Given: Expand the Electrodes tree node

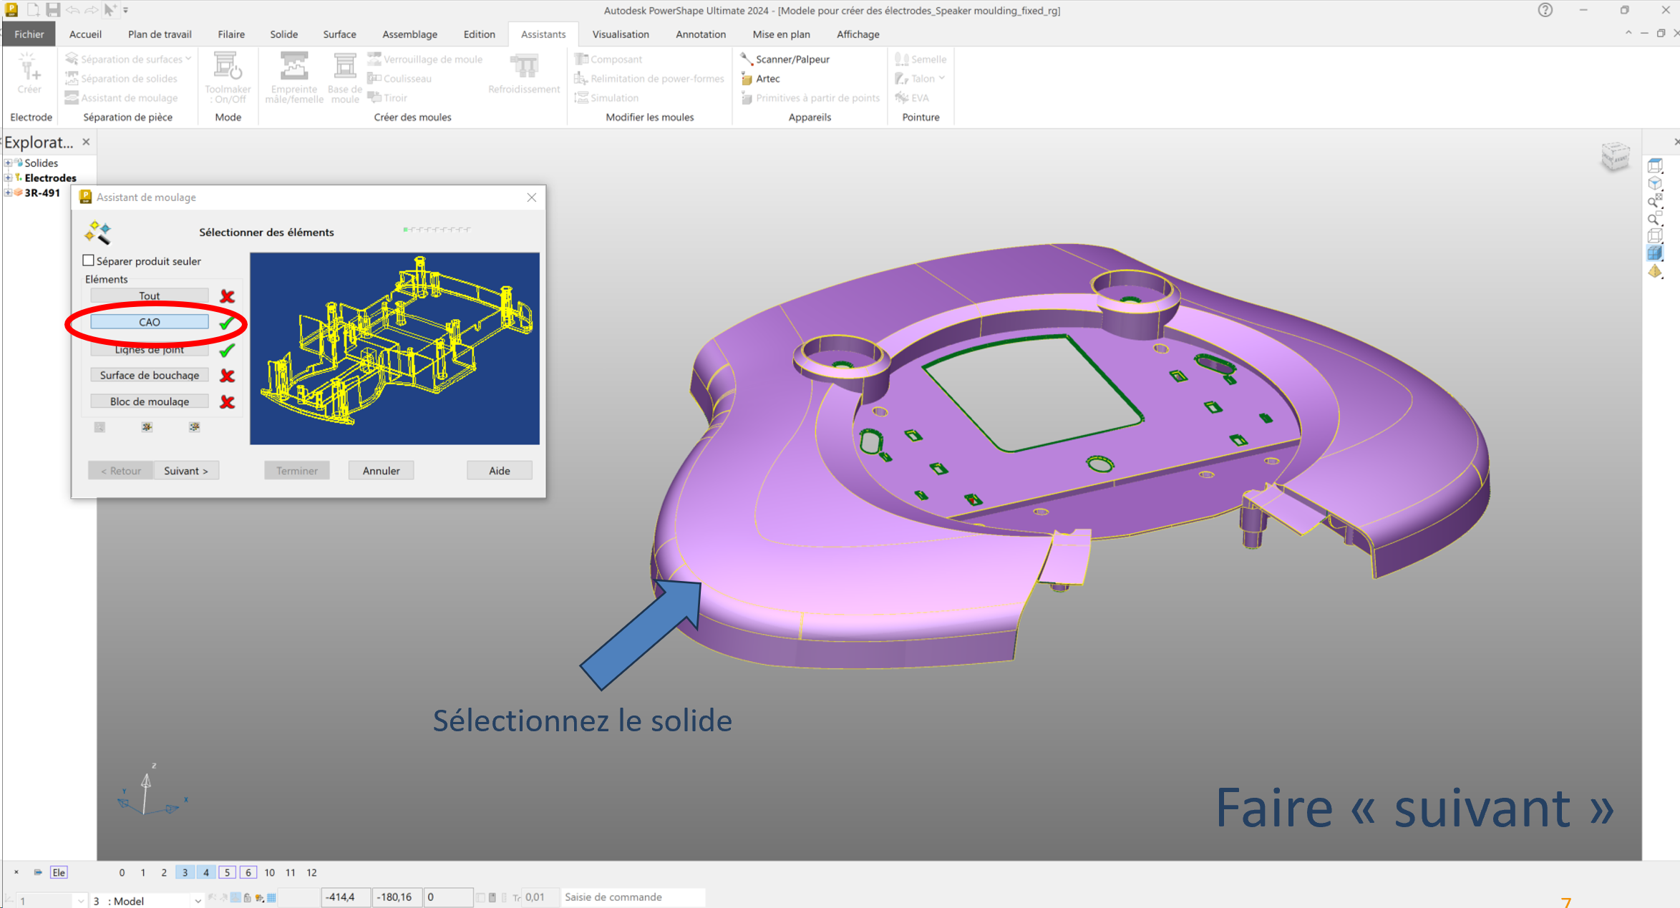Looking at the screenshot, I should [8, 177].
